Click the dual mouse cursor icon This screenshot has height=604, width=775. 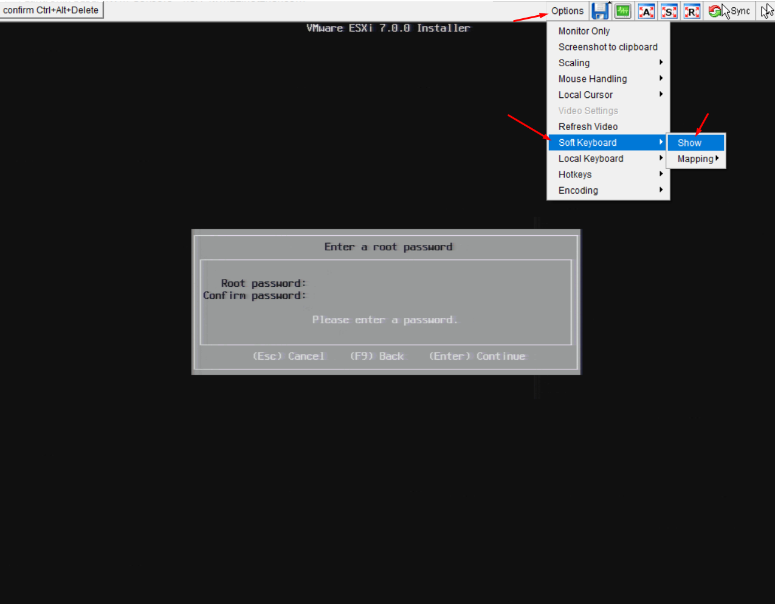coord(767,11)
